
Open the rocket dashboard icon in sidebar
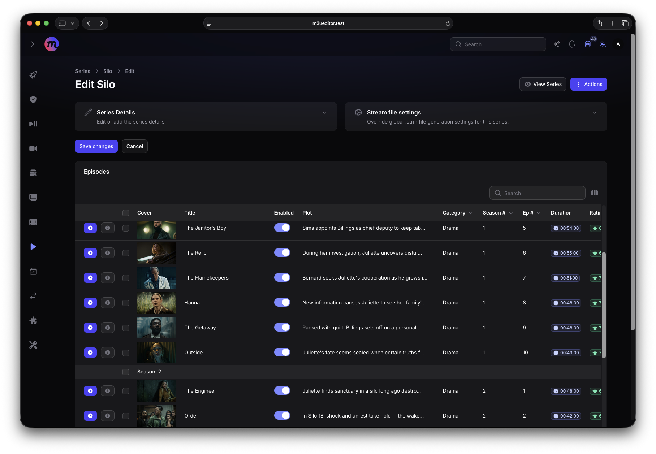click(x=33, y=75)
